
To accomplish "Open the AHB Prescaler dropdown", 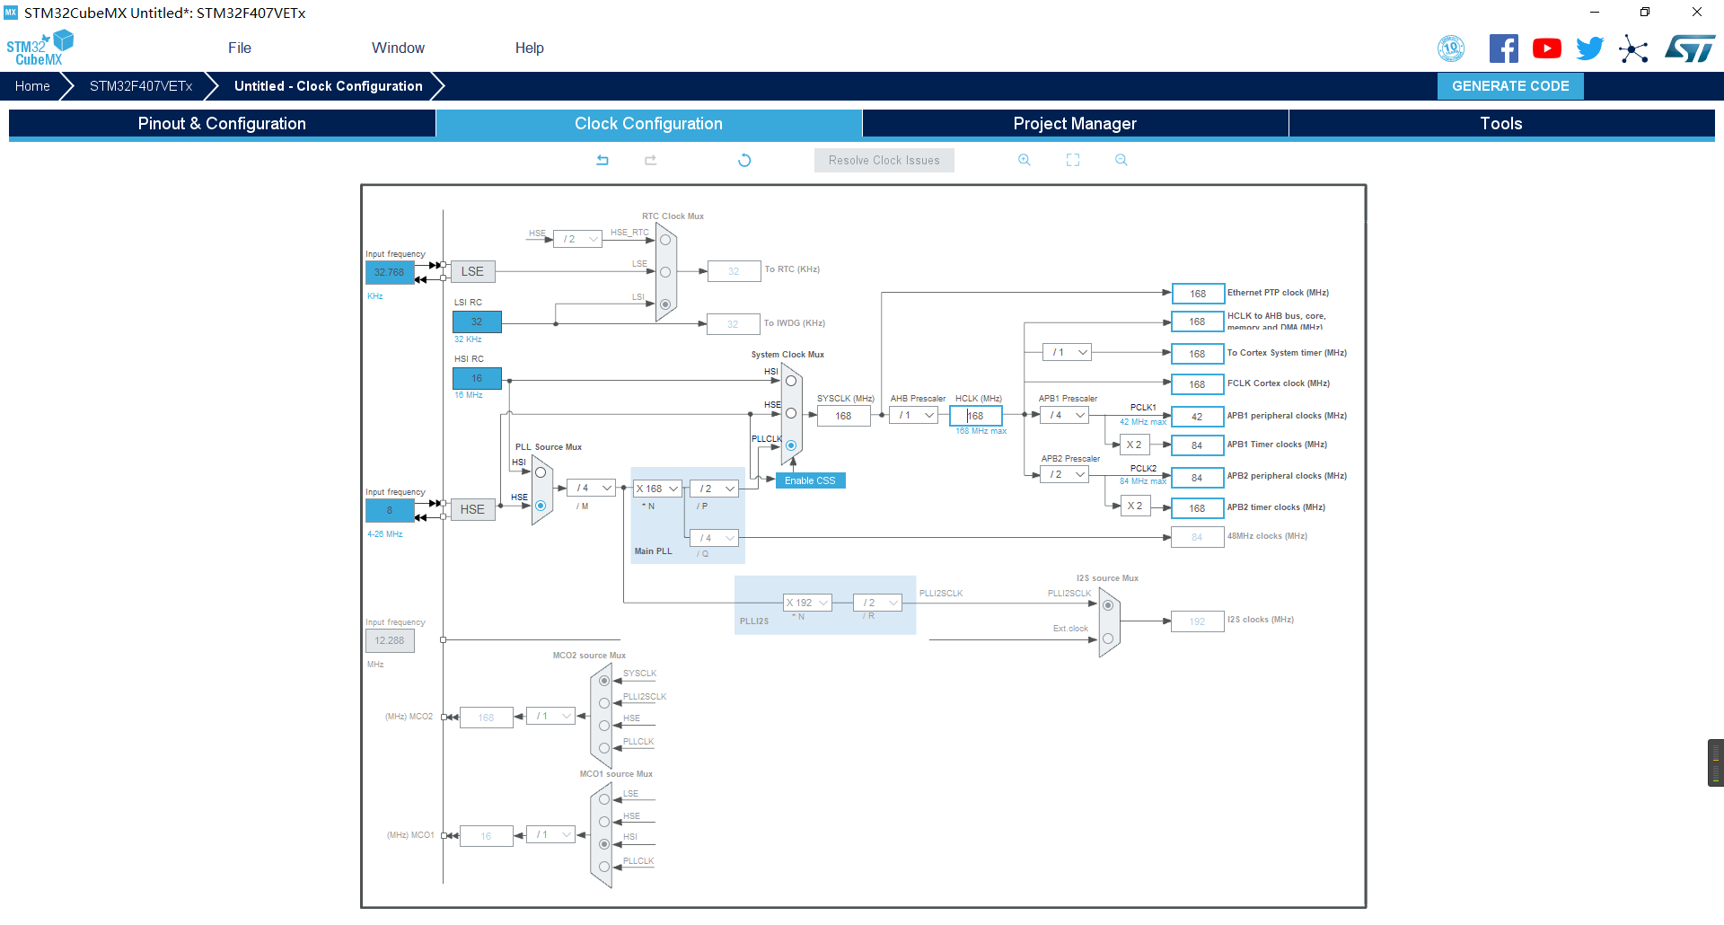I will [913, 415].
